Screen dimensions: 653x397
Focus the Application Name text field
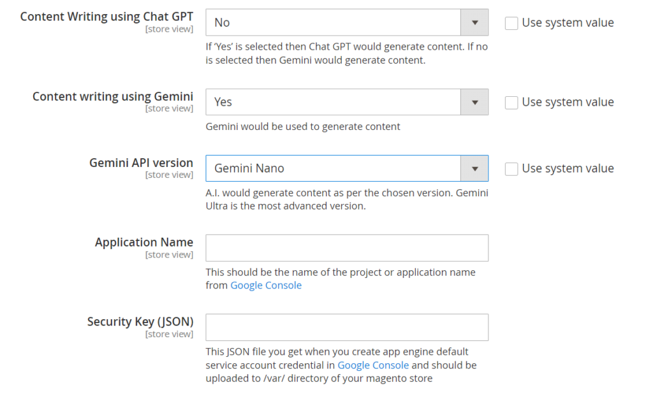[347, 248]
